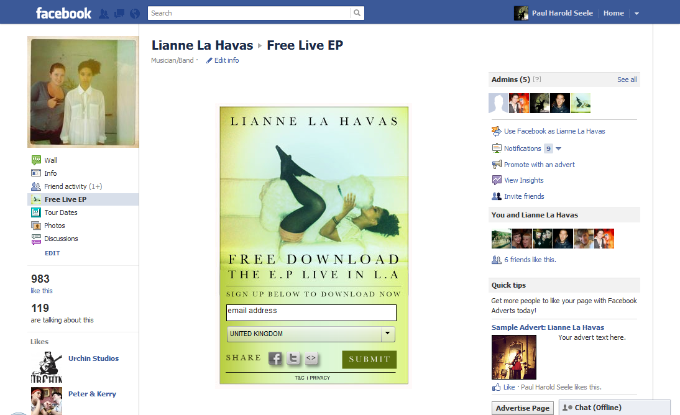Click the Advertise Page button

tap(523, 408)
